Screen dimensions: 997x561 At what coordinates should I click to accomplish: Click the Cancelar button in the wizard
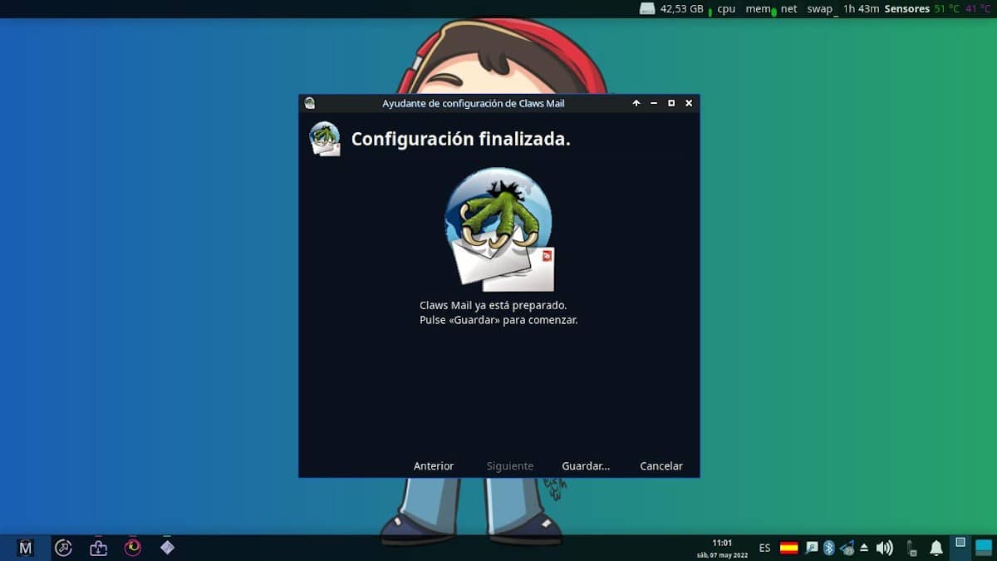(x=661, y=466)
